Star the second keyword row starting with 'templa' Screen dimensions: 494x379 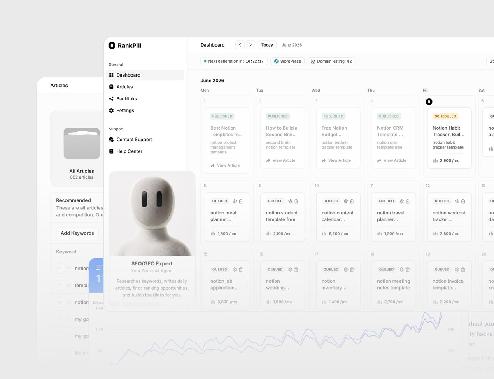pyautogui.click(x=69, y=285)
